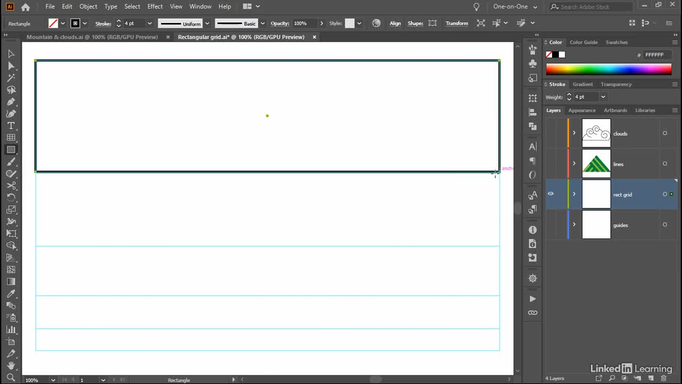
Task: Select the Magic Wand tool
Action: [11, 78]
